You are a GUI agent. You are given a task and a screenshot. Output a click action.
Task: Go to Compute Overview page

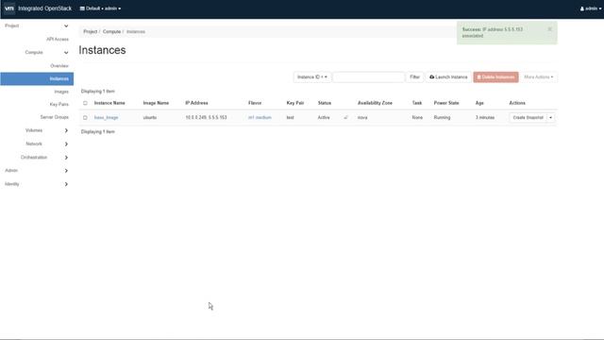pyautogui.click(x=59, y=66)
